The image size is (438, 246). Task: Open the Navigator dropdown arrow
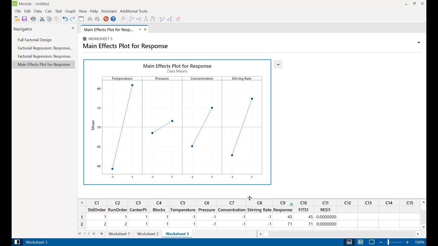pos(73,28)
